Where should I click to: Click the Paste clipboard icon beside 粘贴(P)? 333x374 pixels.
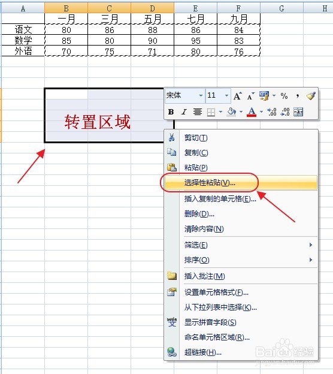point(172,167)
